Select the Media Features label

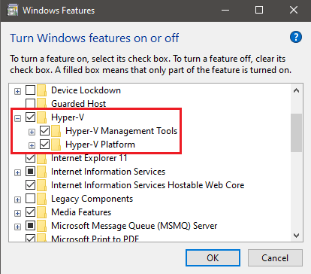click(x=81, y=212)
